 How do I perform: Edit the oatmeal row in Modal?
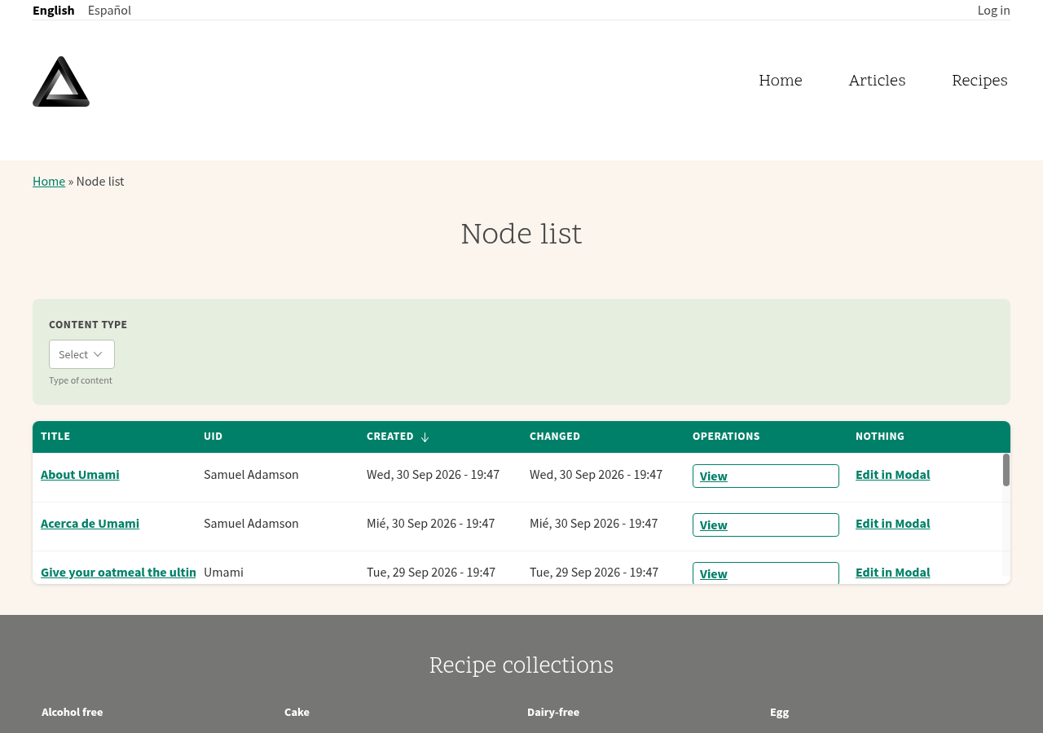click(892, 573)
